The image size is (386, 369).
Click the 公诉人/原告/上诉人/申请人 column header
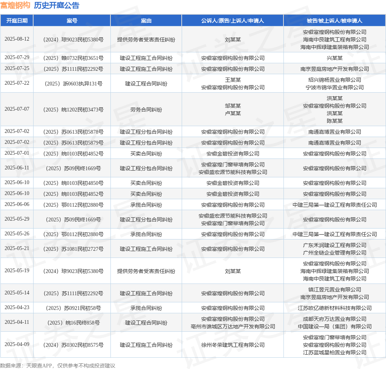[233, 21]
